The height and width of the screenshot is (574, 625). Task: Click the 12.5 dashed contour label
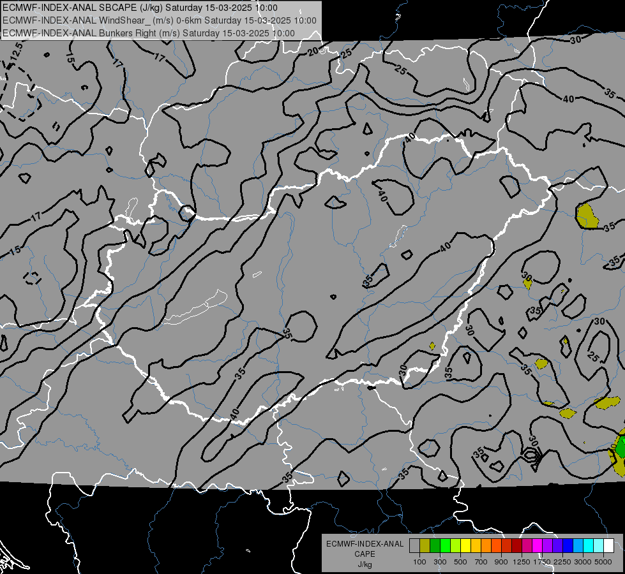pos(17,53)
